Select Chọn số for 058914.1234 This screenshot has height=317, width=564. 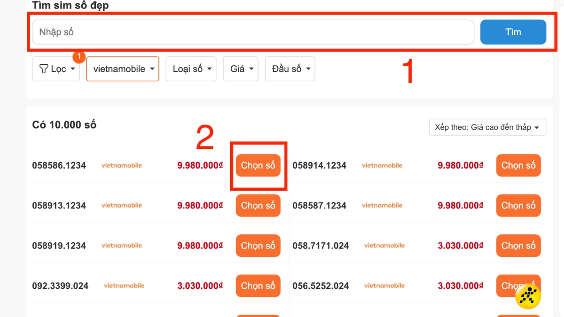click(x=518, y=165)
